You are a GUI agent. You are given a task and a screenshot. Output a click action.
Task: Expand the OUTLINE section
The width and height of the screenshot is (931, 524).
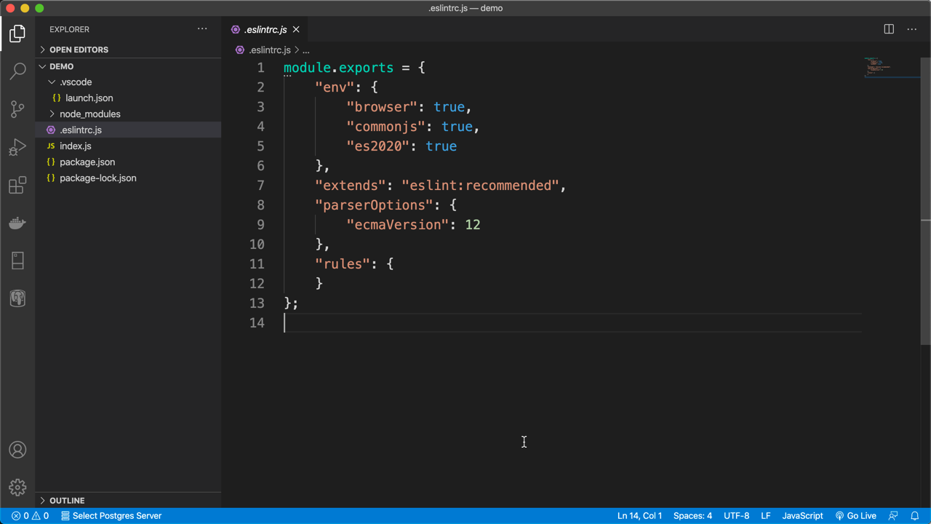[128, 501]
